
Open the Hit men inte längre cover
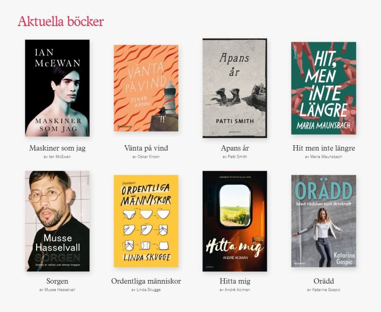pos(324,88)
